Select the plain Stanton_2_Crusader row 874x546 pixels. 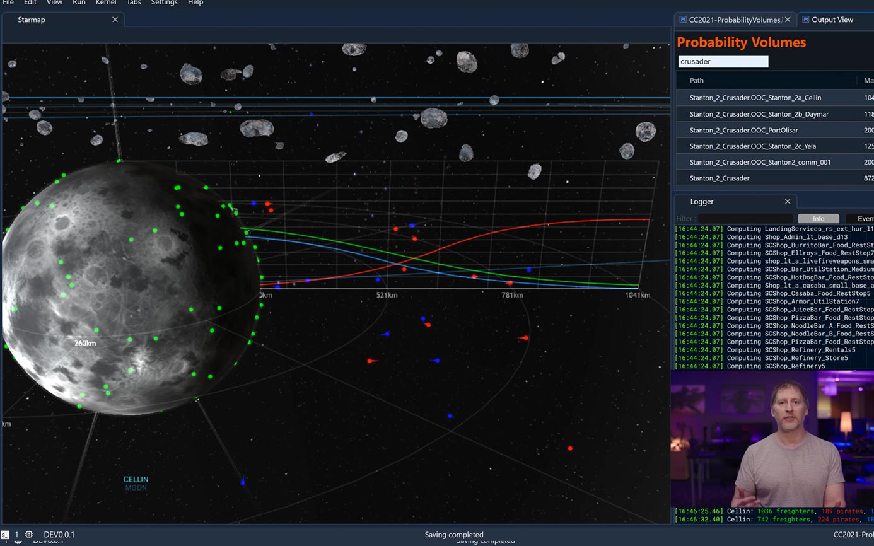(775, 178)
